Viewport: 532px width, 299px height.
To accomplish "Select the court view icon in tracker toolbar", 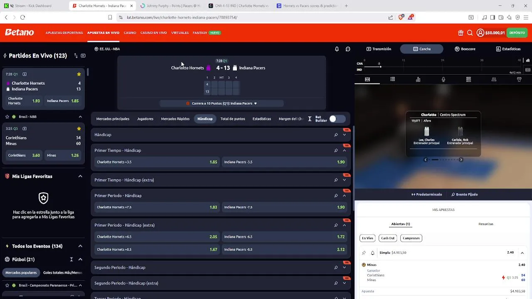I will point(367,79).
